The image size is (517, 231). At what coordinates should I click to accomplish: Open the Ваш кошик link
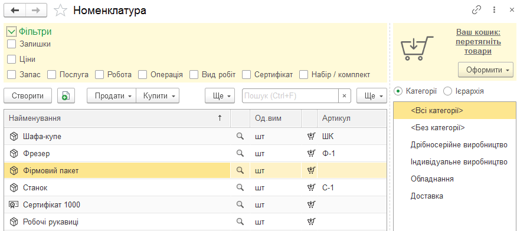pos(478,42)
